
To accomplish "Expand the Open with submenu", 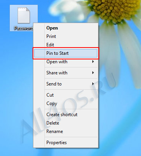I will (66, 62).
